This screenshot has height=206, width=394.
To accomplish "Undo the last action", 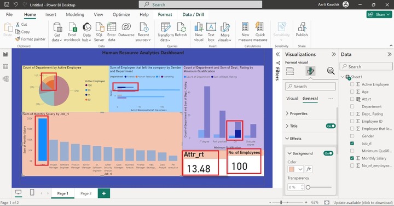I will [15, 4].
